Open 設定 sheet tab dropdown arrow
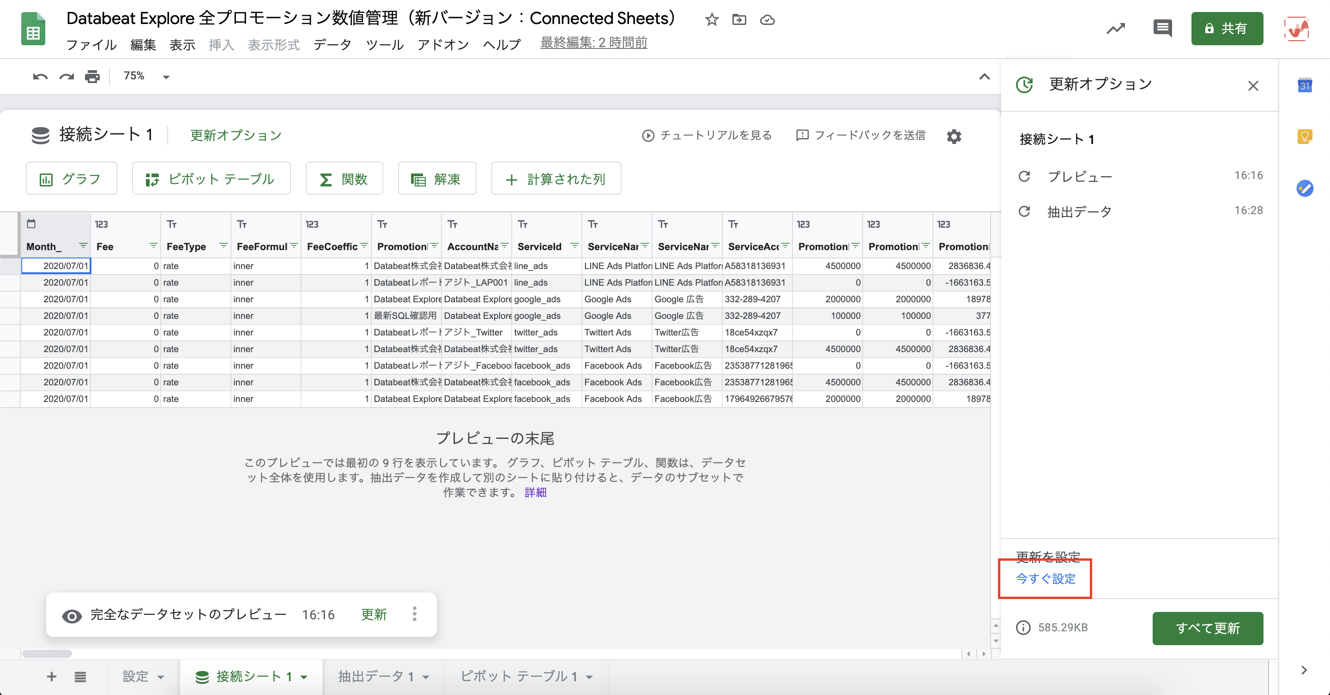The width and height of the screenshot is (1330, 695). coord(161,677)
